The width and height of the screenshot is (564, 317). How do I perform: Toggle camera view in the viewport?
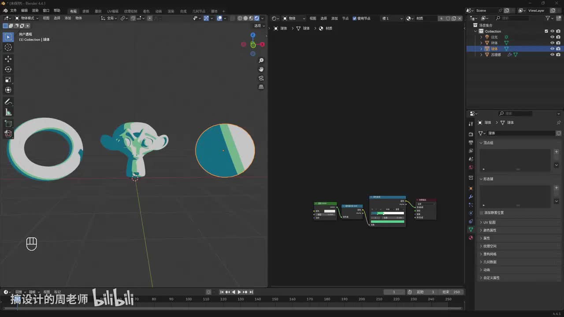pyautogui.click(x=261, y=78)
